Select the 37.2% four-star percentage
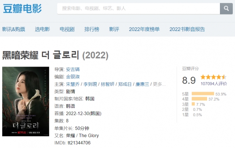The height and width of the screenshot is (148, 235). pos(214,99)
